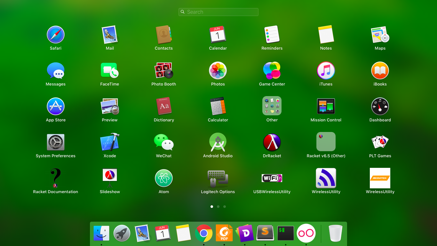Open Google Chrome in the Dock
Screen dimensions: 437x246
[x=204, y=233]
